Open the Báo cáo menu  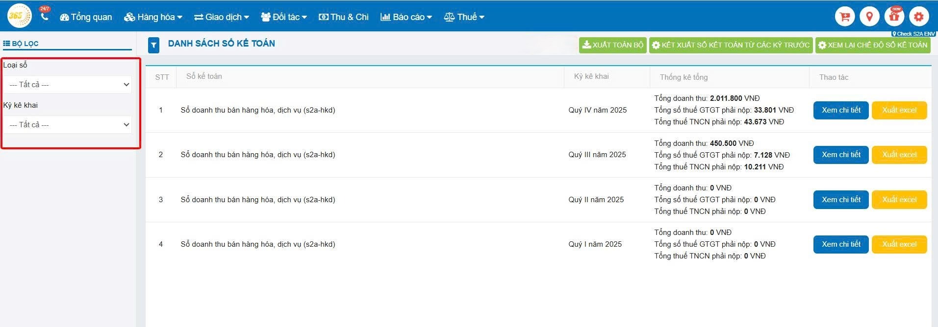tap(406, 17)
